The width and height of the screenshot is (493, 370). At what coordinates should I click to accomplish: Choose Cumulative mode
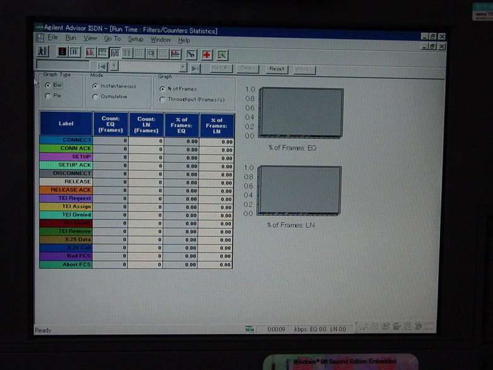110,96
